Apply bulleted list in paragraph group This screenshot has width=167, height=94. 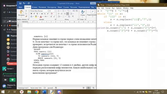point(58,11)
